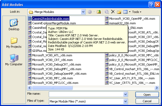Expand the Look in folder dropdown
Image resolution: width=162 pixels, height=106 pixels.
click(x=83, y=12)
